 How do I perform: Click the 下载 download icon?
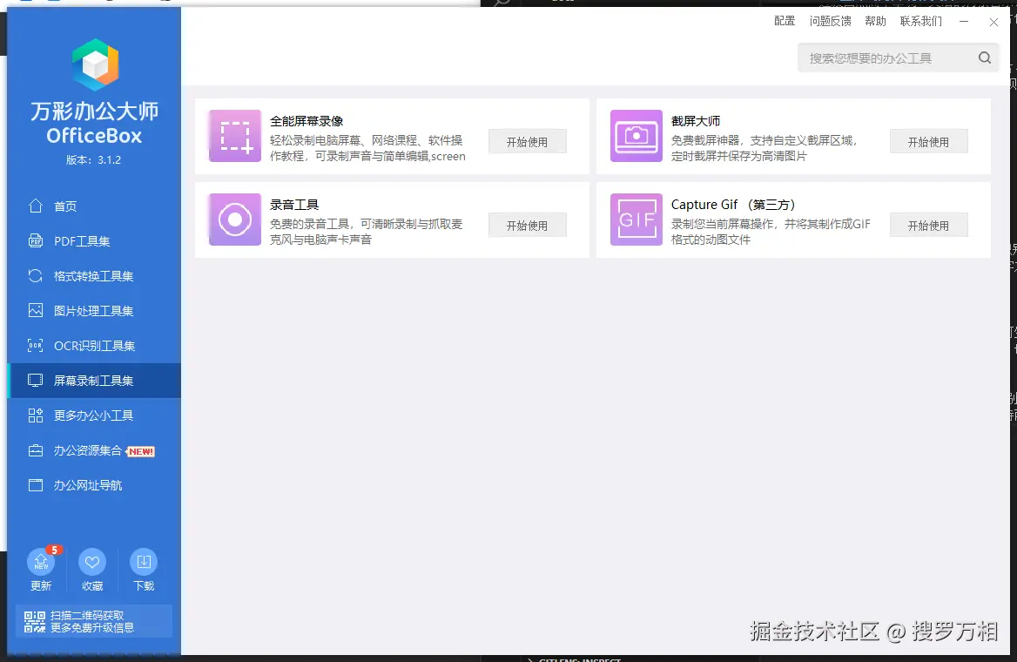(x=144, y=562)
